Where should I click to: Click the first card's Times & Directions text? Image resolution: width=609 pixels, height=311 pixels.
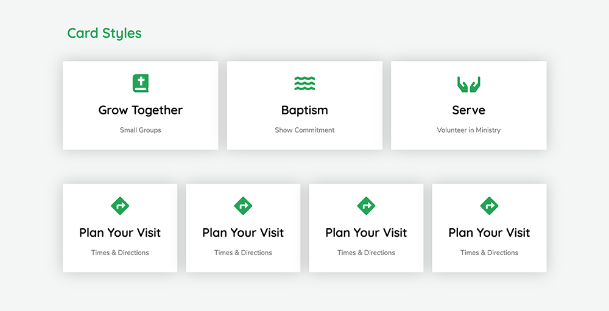coord(120,253)
